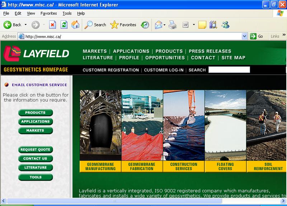Click the yellow note Discuss icon
Viewport: 287px width, 206px height.
click(202, 25)
